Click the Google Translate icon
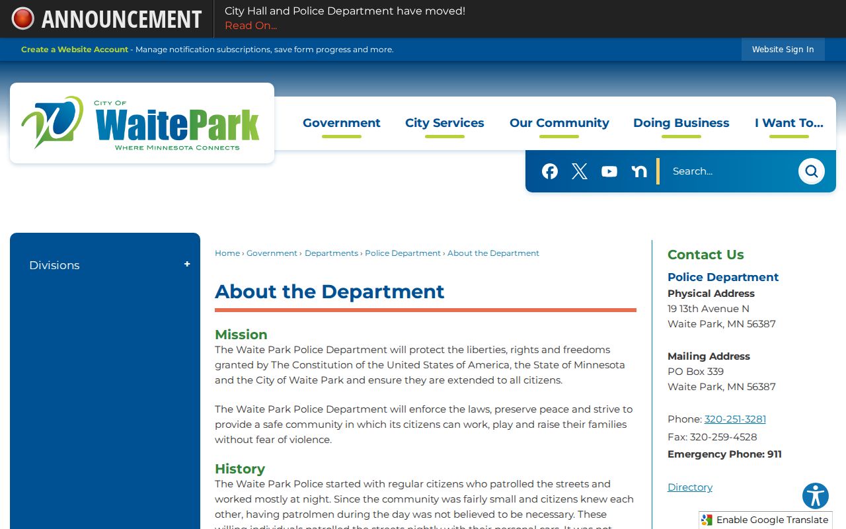 (x=707, y=520)
